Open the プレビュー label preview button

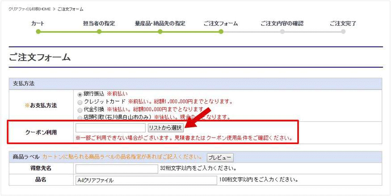[x=220, y=158]
